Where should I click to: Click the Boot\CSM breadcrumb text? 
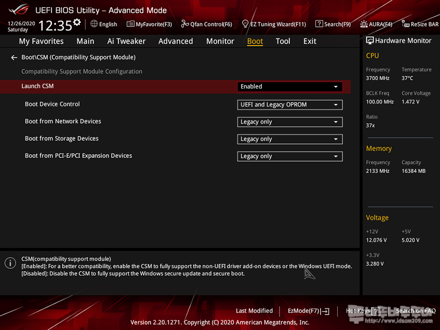(79, 57)
